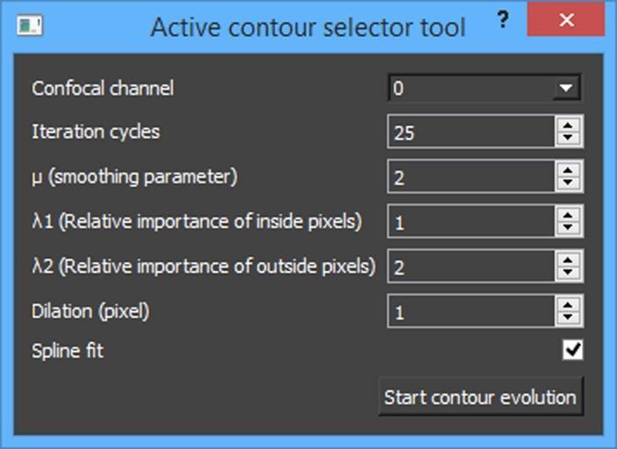Screen dimensions: 617x449
Task: Decrease μ smoothing parameter value
Action: click(x=568, y=183)
